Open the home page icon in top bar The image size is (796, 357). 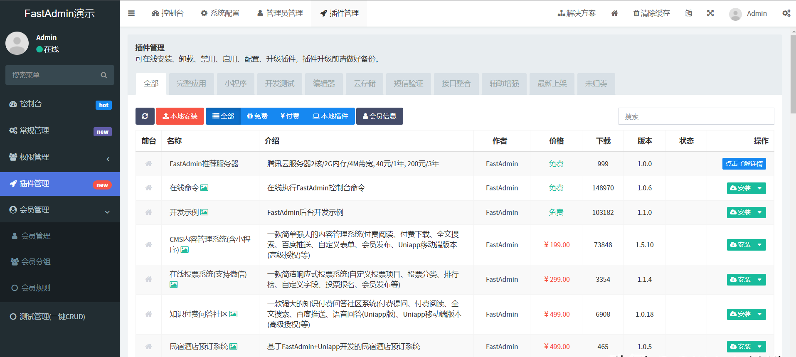click(614, 13)
